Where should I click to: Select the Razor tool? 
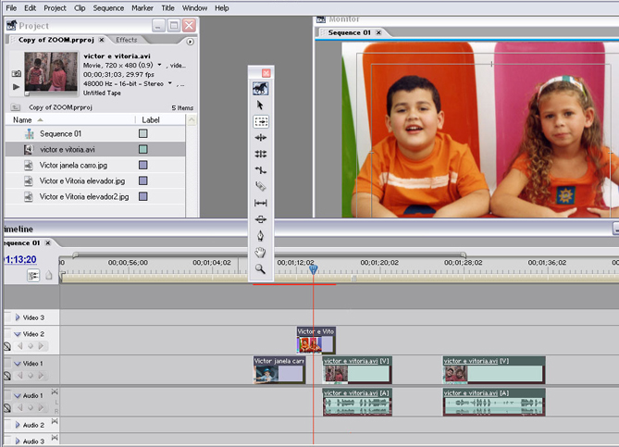click(261, 187)
